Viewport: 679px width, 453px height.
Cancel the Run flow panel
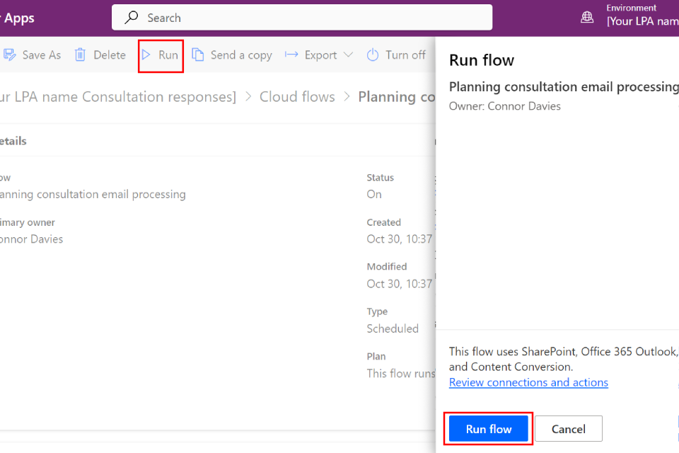pos(568,429)
